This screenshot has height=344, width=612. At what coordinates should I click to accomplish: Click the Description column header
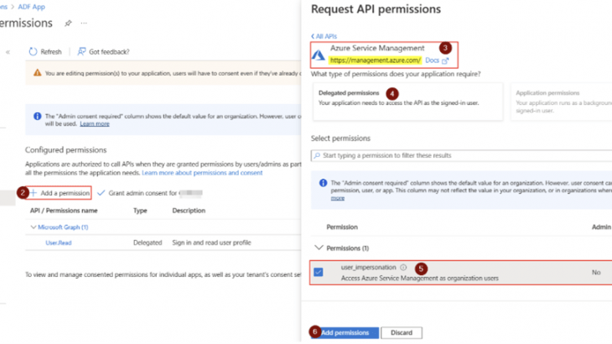(x=189, y=211)
